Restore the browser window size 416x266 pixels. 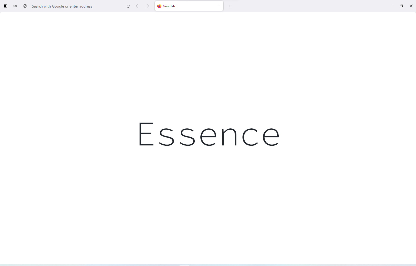pyautogui.click(x=401, y=6)
